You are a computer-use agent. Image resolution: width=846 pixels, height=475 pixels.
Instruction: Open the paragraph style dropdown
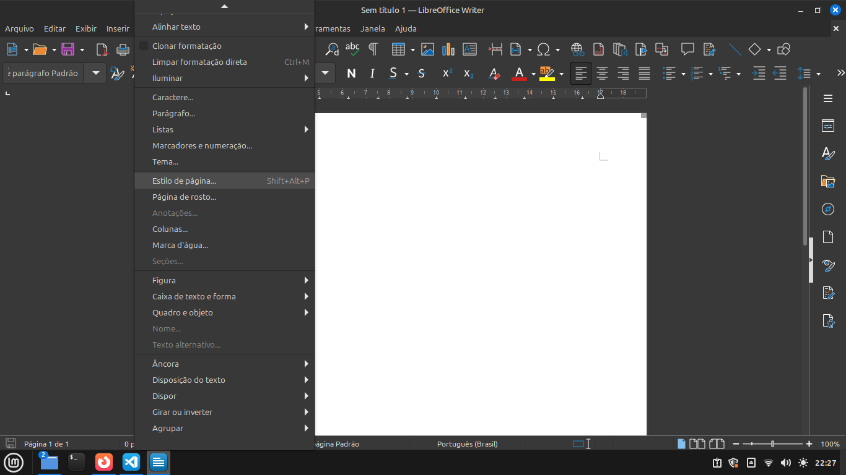(95, 73)
